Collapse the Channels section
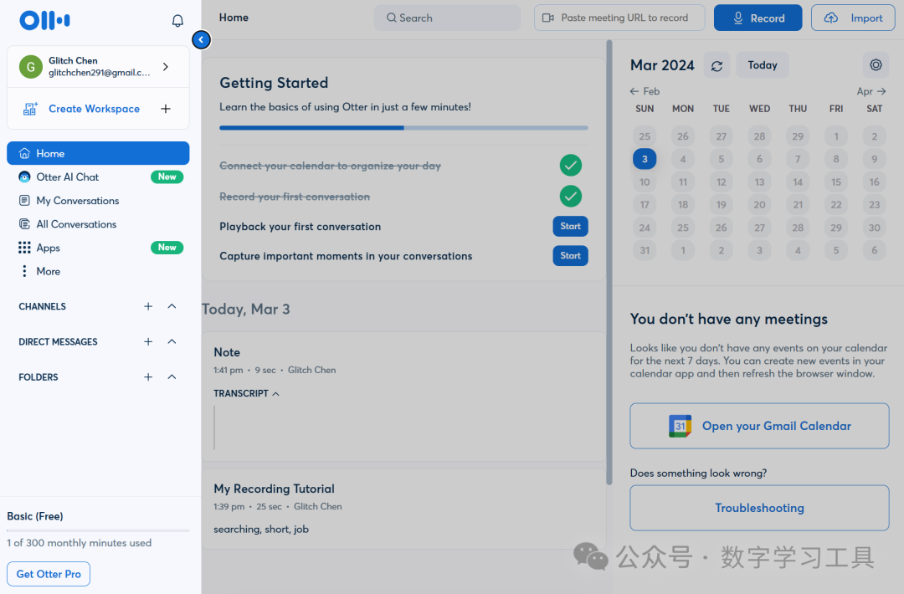 (172, 306)
